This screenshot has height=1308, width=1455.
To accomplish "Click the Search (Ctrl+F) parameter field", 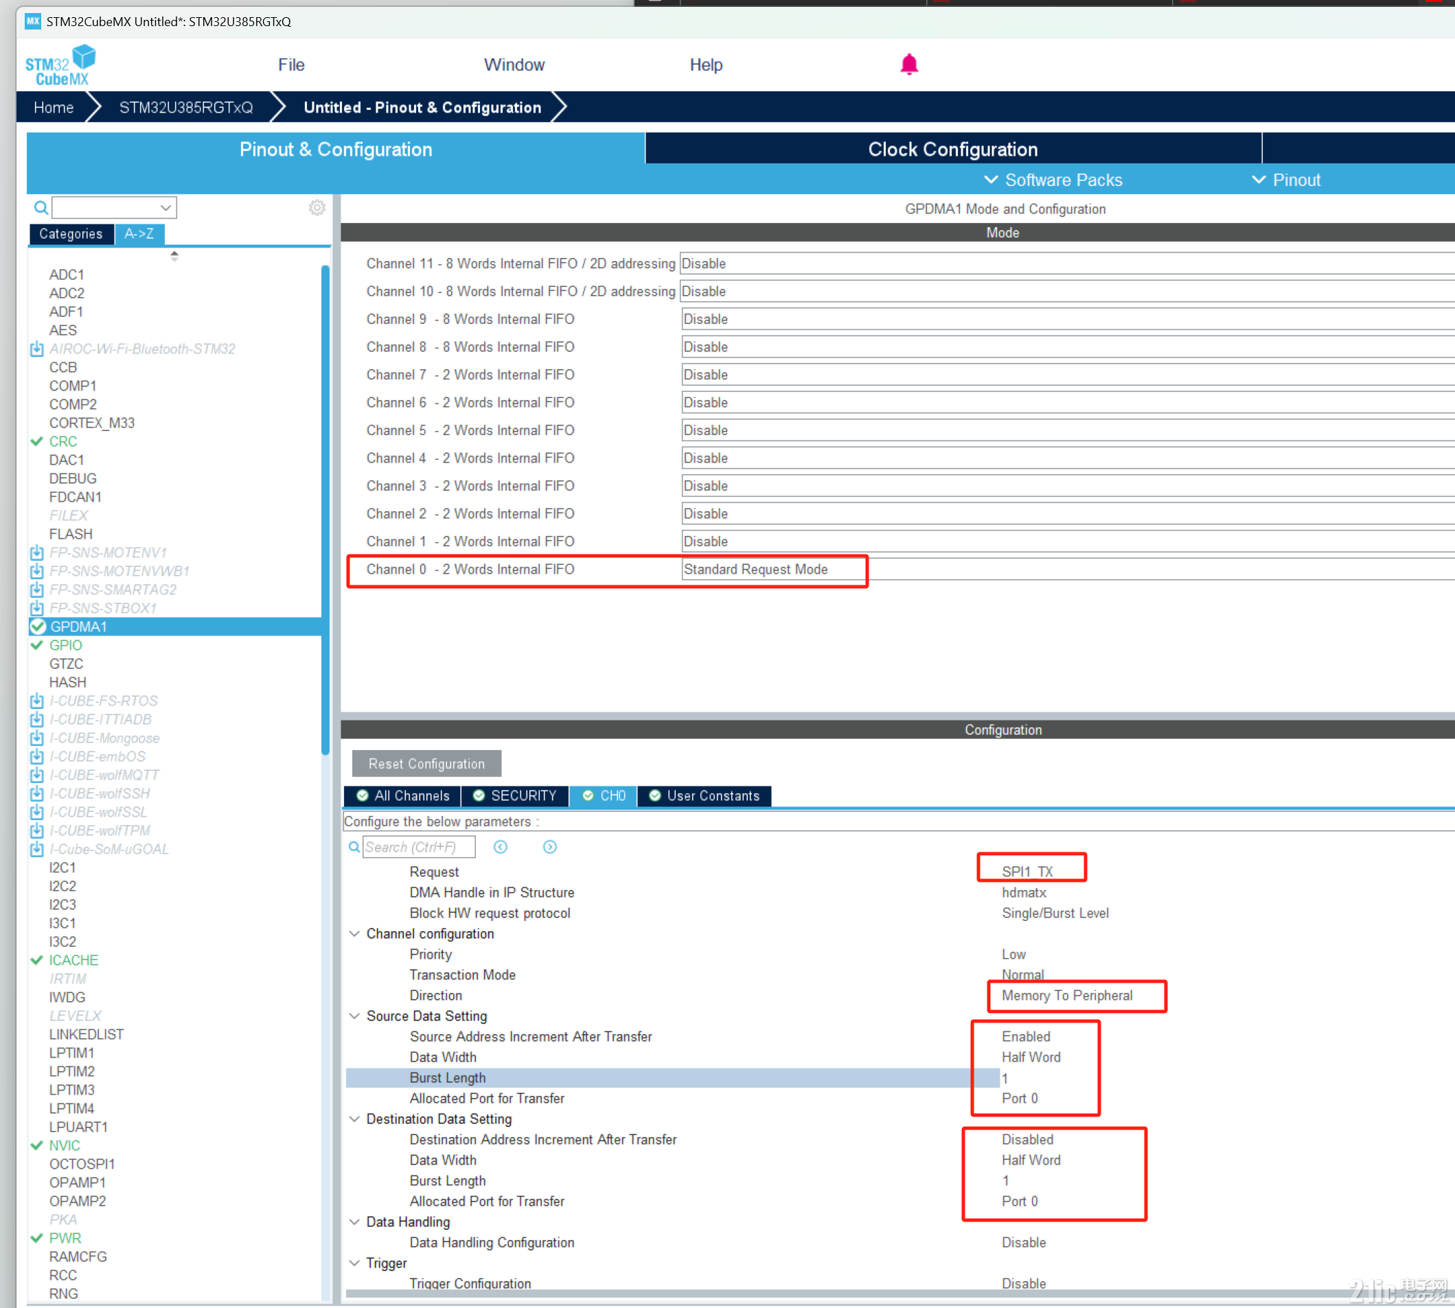I will click(x=419, y=847).
